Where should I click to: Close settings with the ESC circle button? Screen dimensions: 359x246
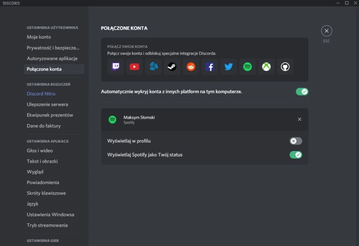coord(327,31)
